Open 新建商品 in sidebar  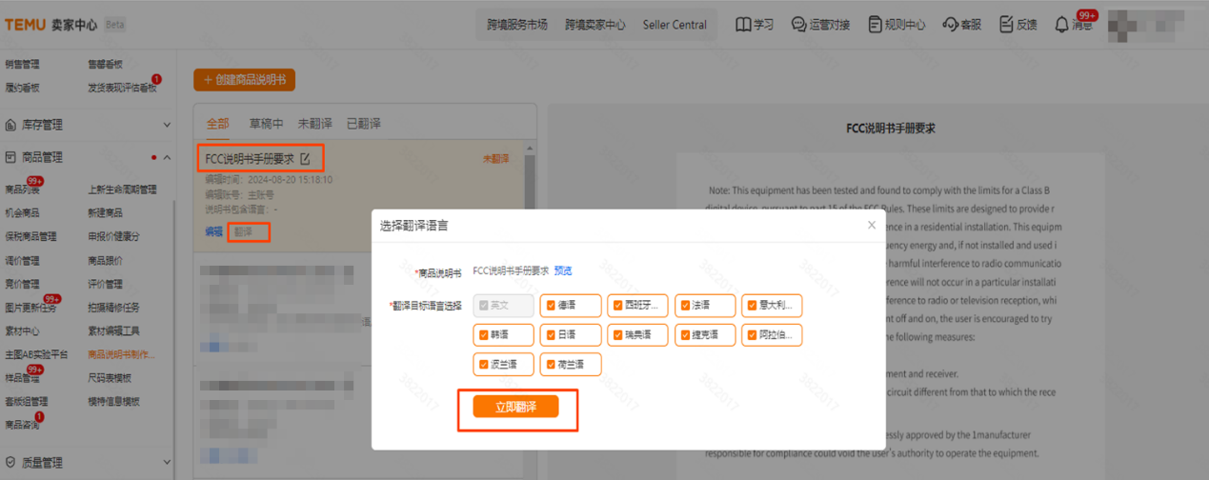coord(105,213)
